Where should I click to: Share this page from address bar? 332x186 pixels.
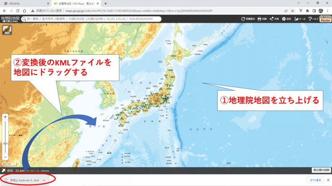point(286,11)
